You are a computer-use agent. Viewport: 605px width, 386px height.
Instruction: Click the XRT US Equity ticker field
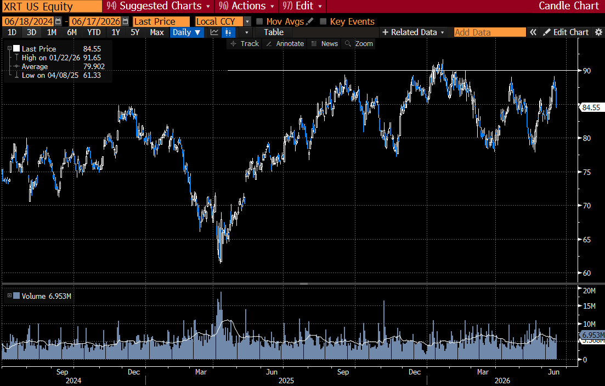point(52,6)
